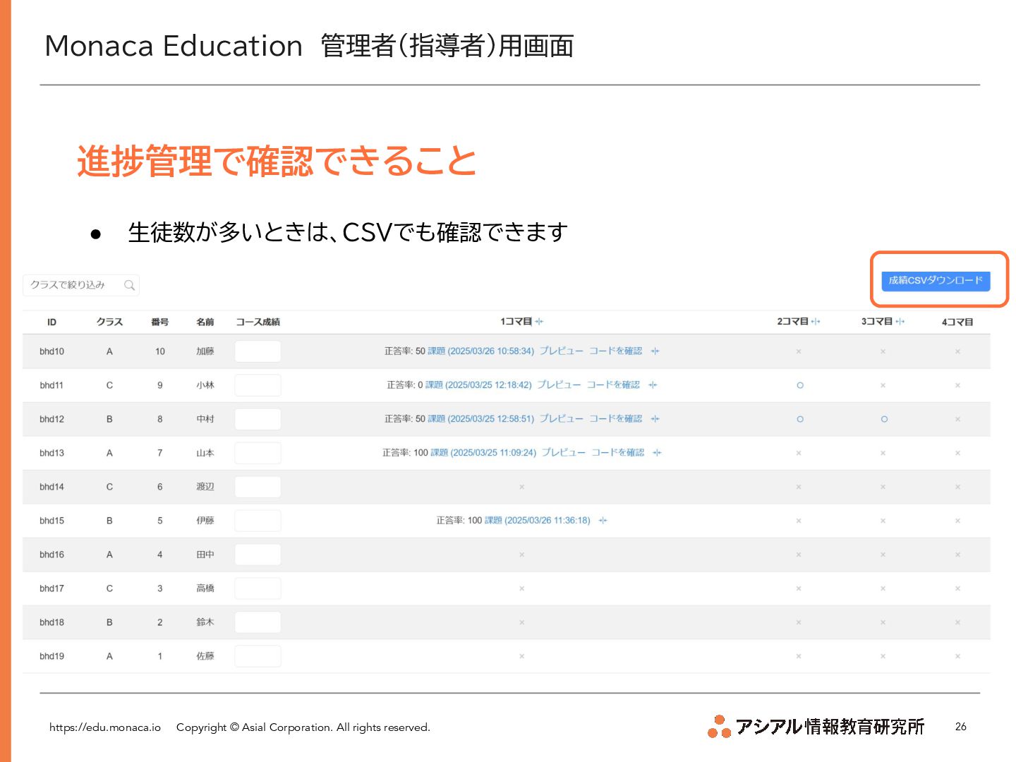Image resolution: width=1016 pixels, height=762 pixels.
Task: Open プレビュー link in bhd10 row
Action: point(562,351)
